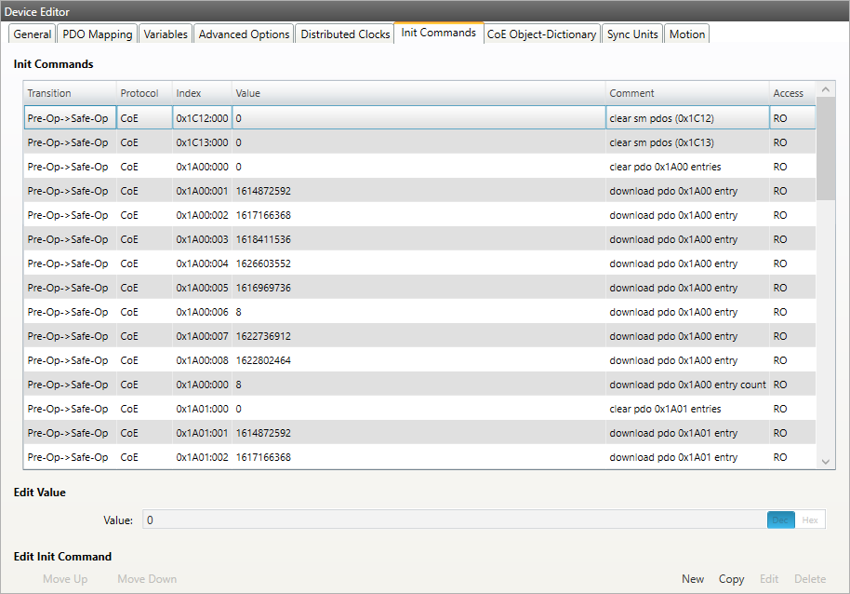Open the PDO Mapping tab
Image resolution: width=850 pixels, height=594 pixels.
coord(97,34)
